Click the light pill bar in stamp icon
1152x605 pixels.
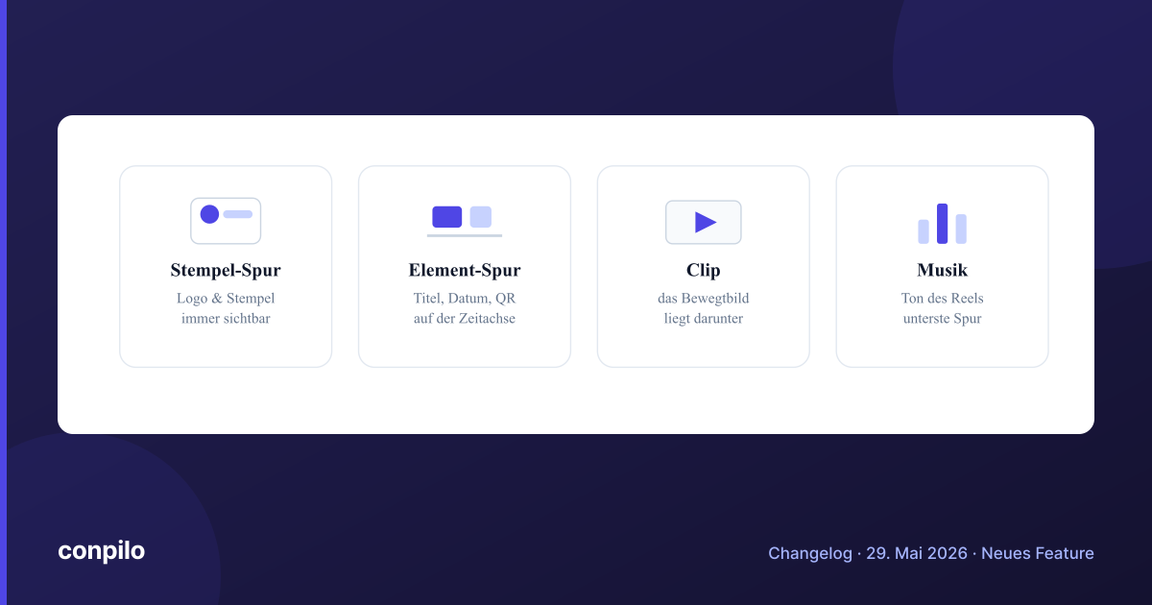click(238, 214)
